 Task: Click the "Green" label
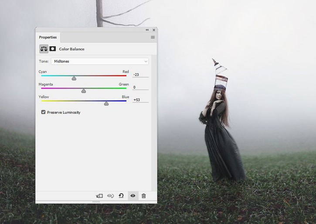coord(124,84)
